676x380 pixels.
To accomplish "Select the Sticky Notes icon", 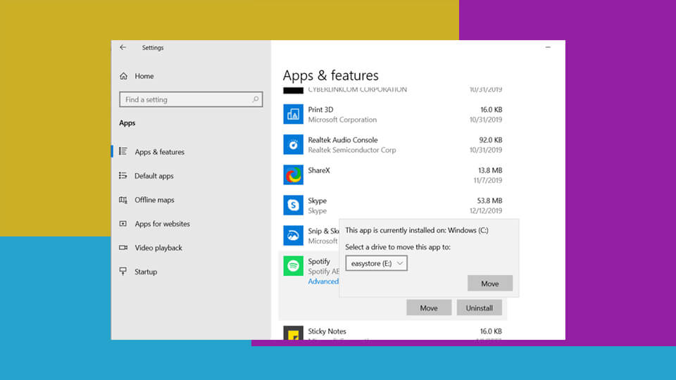I will [x=293, y=333].
